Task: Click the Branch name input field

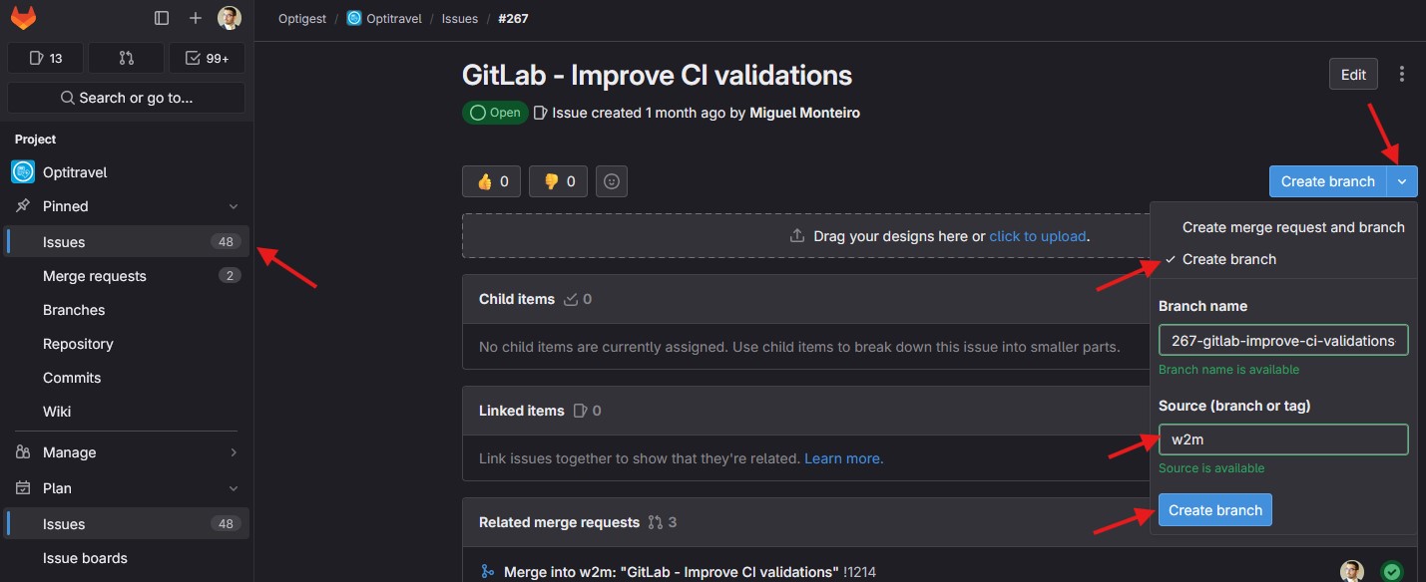Action: 1282,341
